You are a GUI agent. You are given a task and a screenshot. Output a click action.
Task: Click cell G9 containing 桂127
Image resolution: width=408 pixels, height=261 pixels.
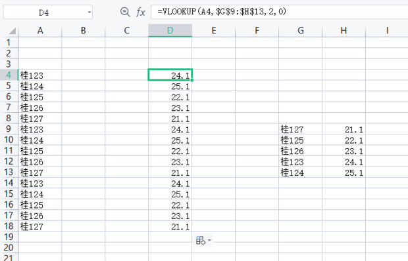tap(301, 129)
